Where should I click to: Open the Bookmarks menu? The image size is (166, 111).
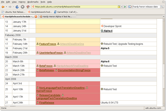[x=33, y=2]
